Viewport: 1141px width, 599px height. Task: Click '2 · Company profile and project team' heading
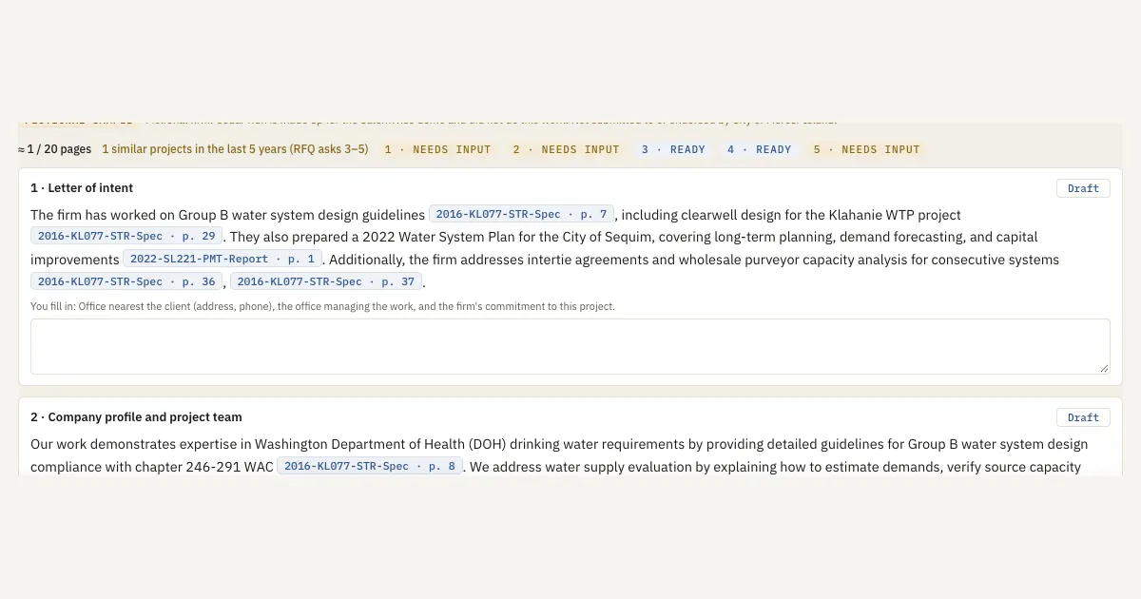point(136,417)
